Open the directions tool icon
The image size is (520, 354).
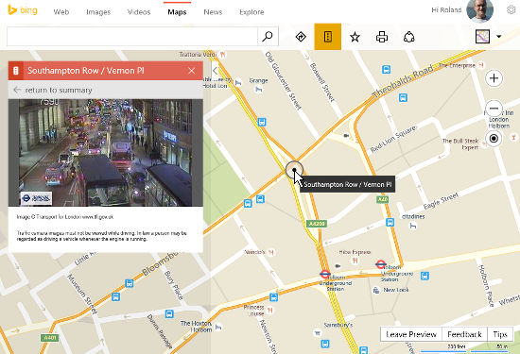[x=301, y=37]
